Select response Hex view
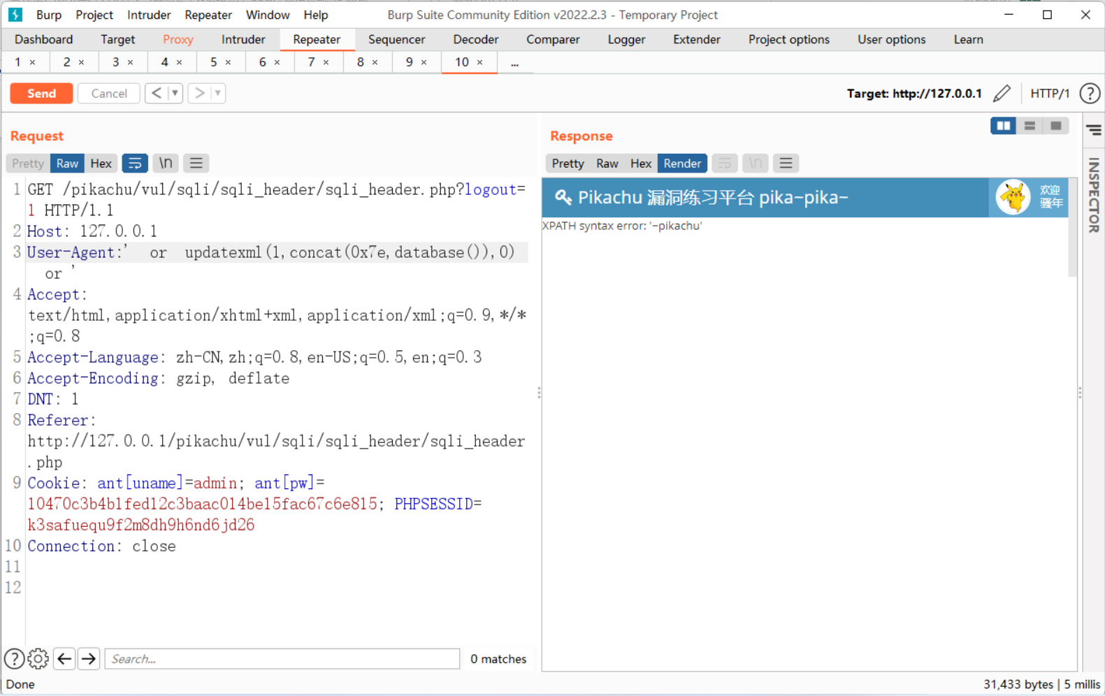Image resolution: width=1105 pixels, height=696 pixels. coord(641,163)
